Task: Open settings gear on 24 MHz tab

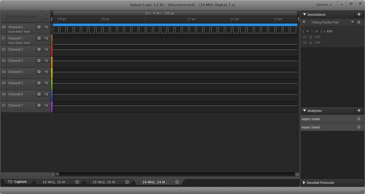Action: (x=177, y=182)
